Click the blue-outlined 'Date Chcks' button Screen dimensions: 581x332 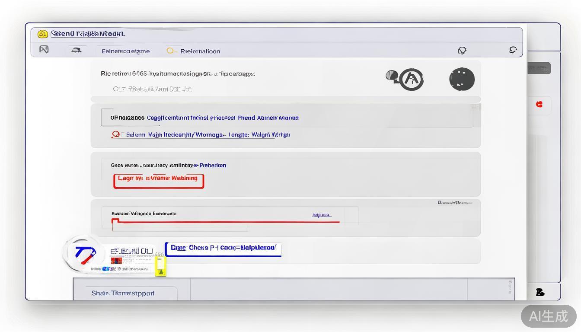(x=223, y=249)
